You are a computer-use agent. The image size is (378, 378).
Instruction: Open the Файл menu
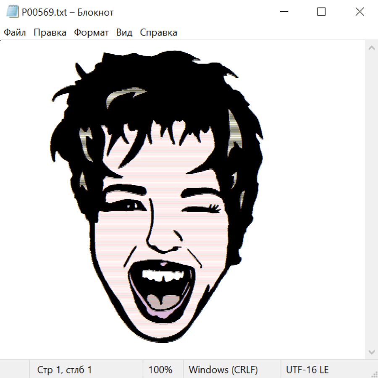pos(15,33)
